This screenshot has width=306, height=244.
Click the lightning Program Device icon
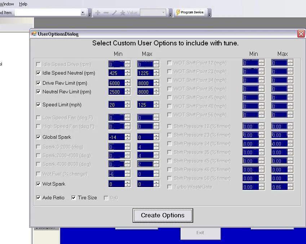pos(178,12)
